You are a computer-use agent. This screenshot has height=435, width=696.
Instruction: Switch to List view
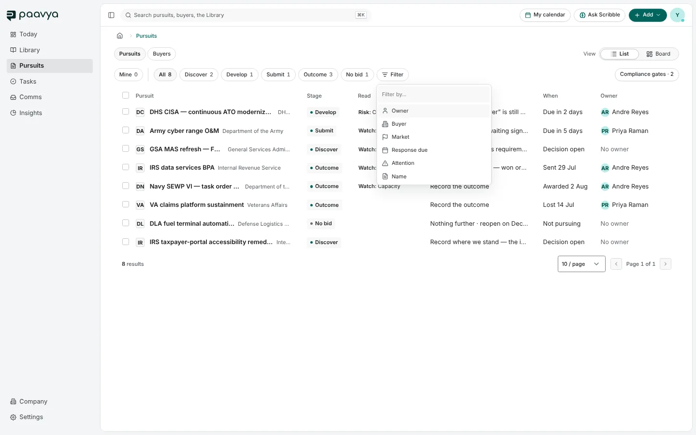[x=620, y=54]
